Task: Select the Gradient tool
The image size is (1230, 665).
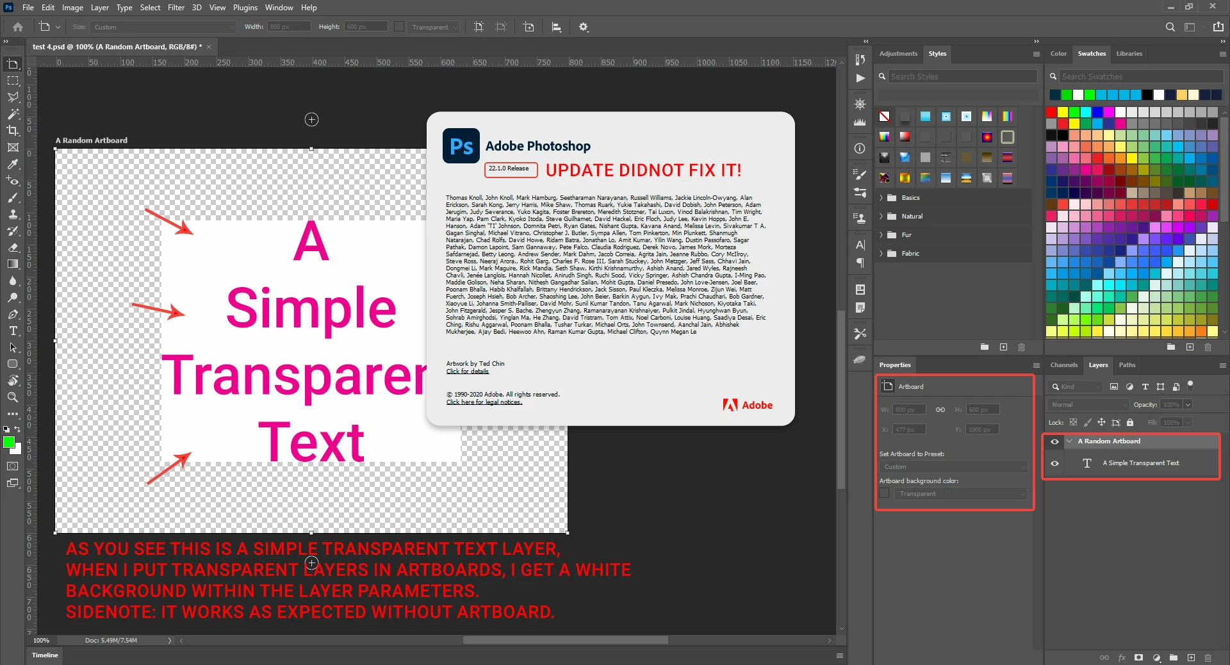Action: tap(13, 264)
